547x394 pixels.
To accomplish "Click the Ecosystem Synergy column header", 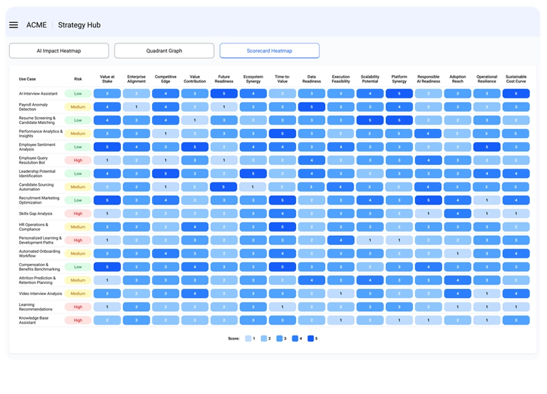I will 253,79.
